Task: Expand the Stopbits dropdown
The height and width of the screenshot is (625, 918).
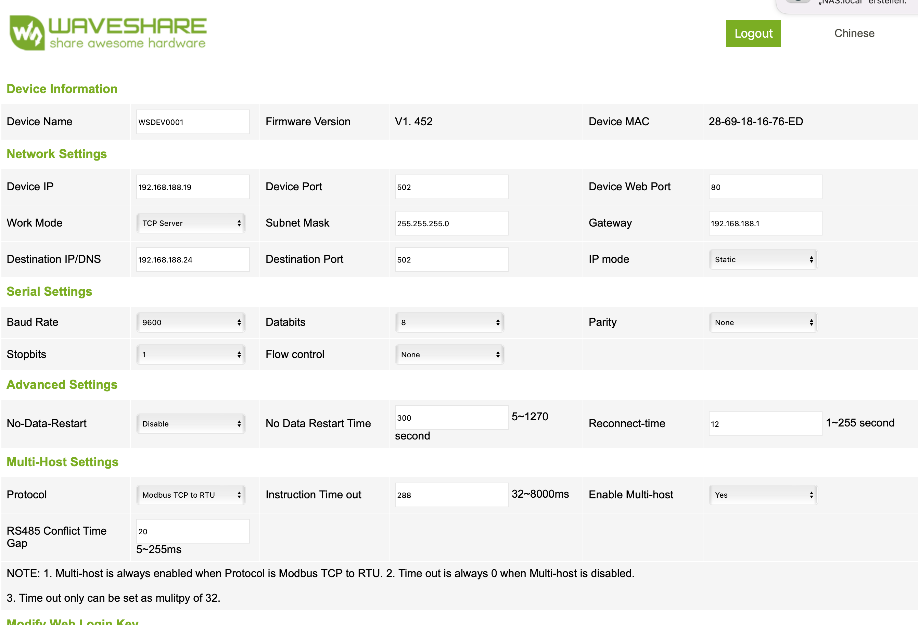Action: pos(191,354)
